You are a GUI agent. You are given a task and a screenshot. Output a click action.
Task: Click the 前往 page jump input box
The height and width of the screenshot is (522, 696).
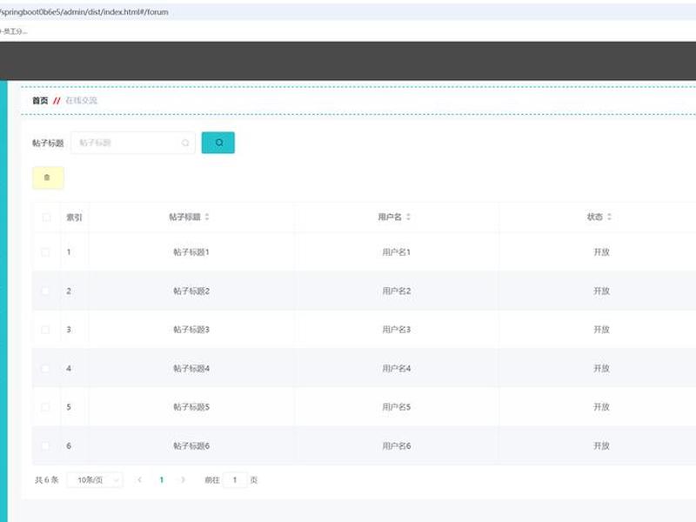pyautogui.click(x=235, y=480)
